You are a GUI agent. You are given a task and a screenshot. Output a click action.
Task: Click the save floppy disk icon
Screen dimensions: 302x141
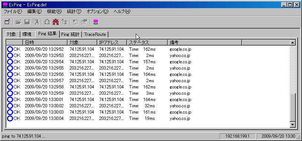[x=27, y=22]
